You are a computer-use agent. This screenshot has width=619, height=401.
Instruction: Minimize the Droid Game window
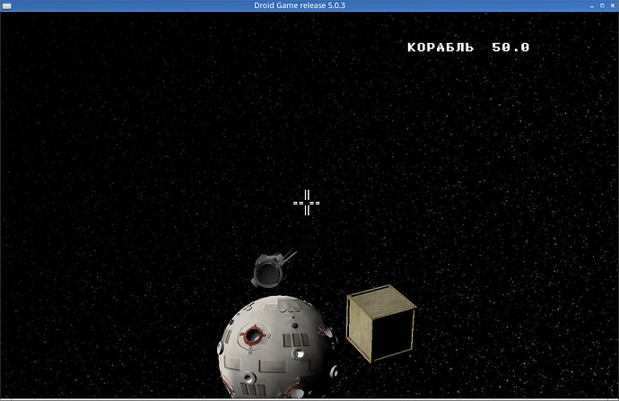point(588,5)
